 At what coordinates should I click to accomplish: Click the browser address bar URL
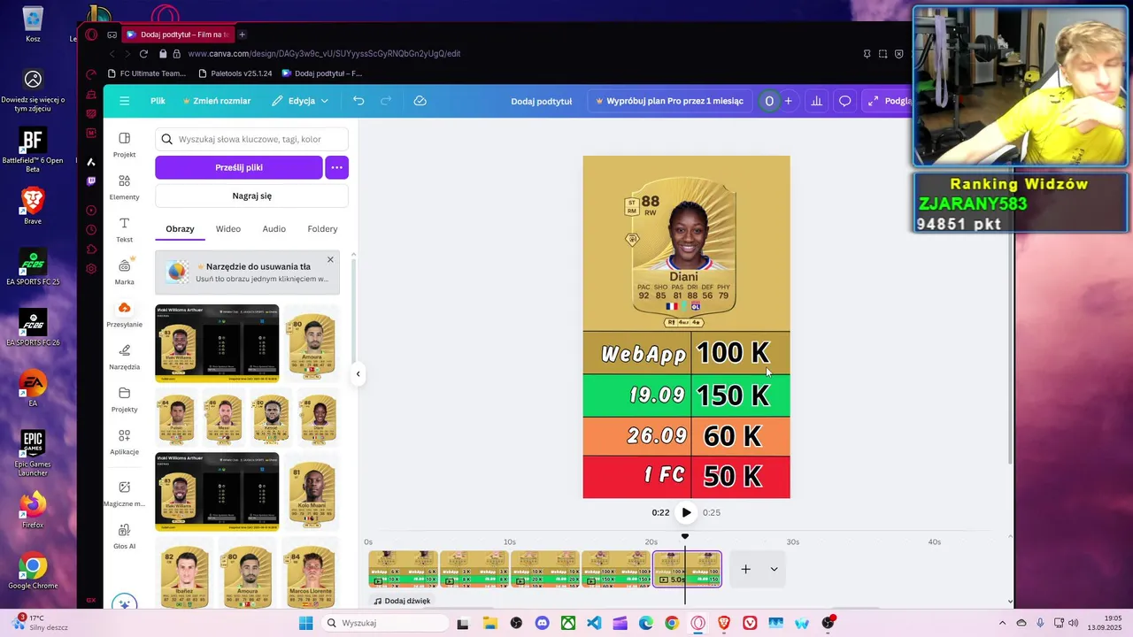[x=324, y=53]
